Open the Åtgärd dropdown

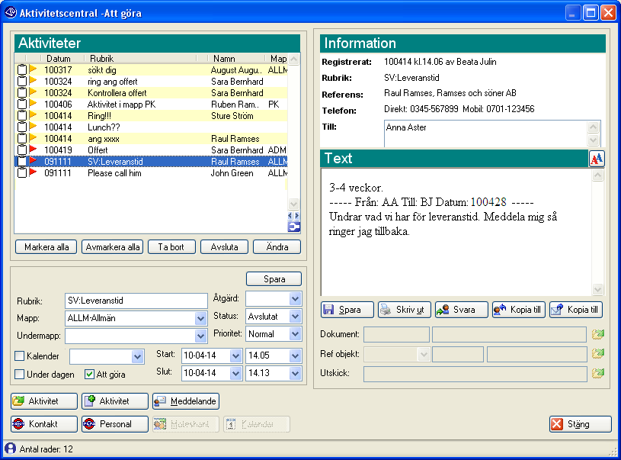[295, 298]
